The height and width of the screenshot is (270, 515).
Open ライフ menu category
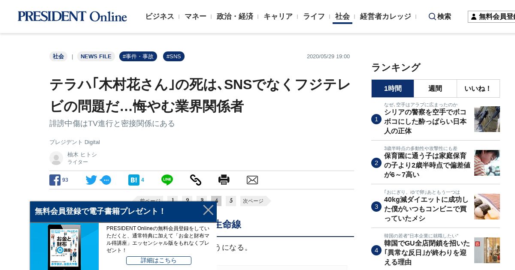pyautogui.click(x=314, y=16)
